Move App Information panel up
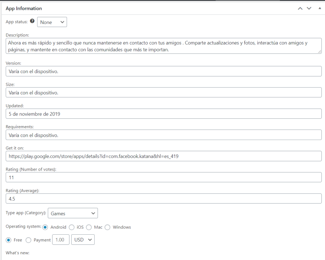 pos(300,9)
